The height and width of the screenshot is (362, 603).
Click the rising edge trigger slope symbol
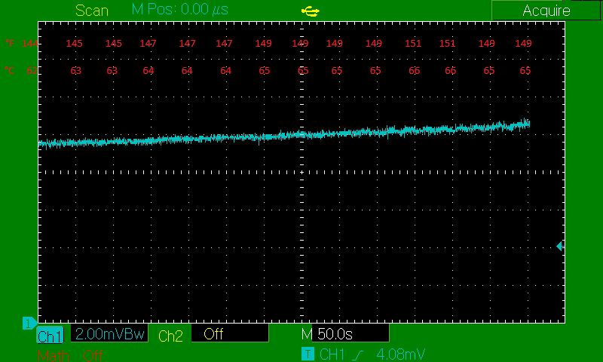[358, 354]
